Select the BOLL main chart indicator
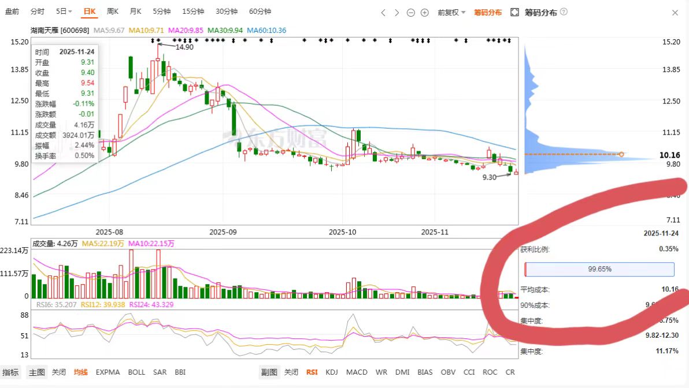The width and height of the screenshot is (689, 388). 136,372
